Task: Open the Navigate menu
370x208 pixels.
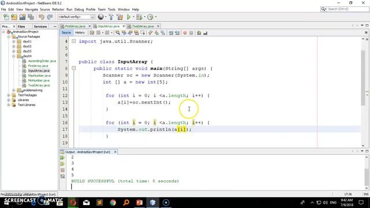Action: point(32,9)
